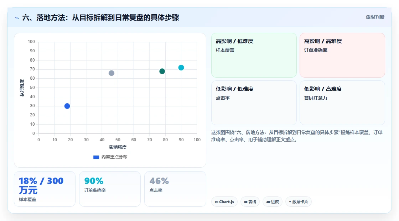Toggle the 内容重点分布 legend color box

pos(96,157)
